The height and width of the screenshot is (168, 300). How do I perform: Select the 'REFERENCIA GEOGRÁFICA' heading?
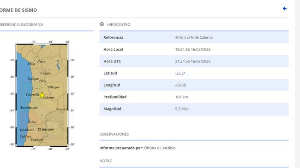[x=21, y=25]
